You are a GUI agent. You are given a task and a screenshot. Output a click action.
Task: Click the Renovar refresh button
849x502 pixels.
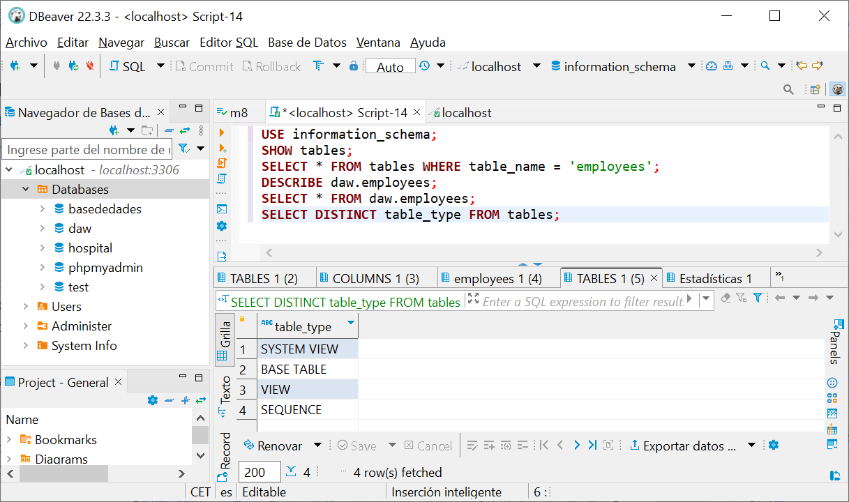pyautogui.click(x=273, y=446)
